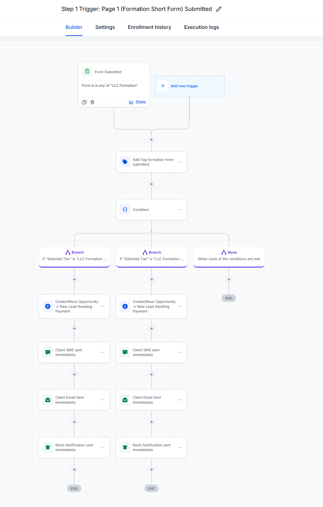This screenshot has width=323, height=507.
Task: View the Enrollment history tab
Action: tap(149, 27)
